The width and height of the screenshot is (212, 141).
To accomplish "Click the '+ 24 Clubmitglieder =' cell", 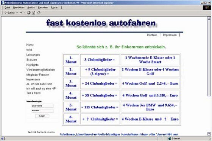I will click(x=100, y=84).
